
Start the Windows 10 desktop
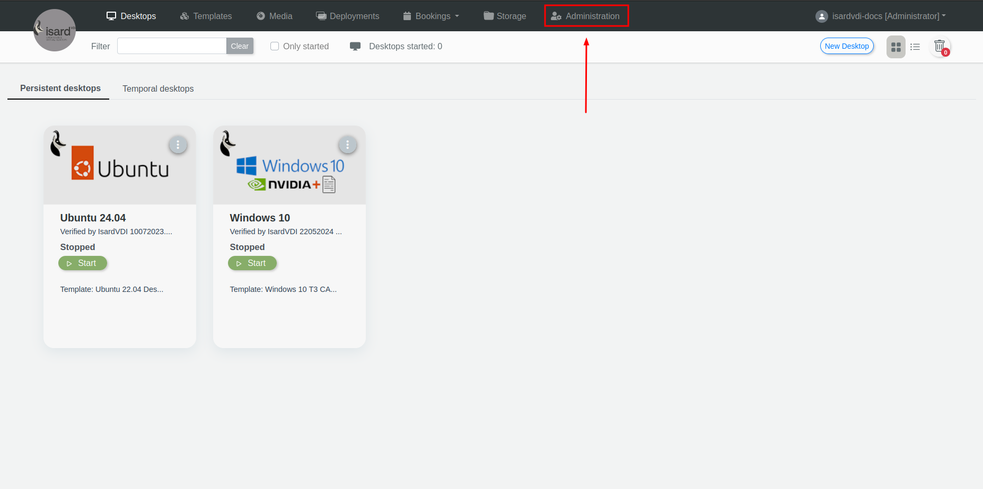252,263
